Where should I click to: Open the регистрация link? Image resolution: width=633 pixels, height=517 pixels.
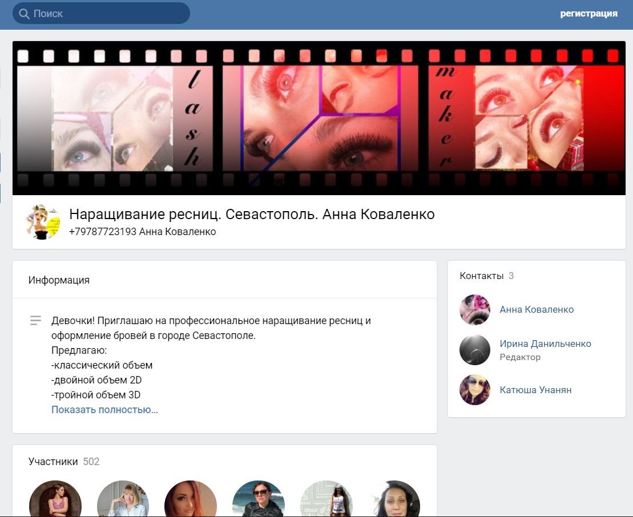tap(588, 13)
